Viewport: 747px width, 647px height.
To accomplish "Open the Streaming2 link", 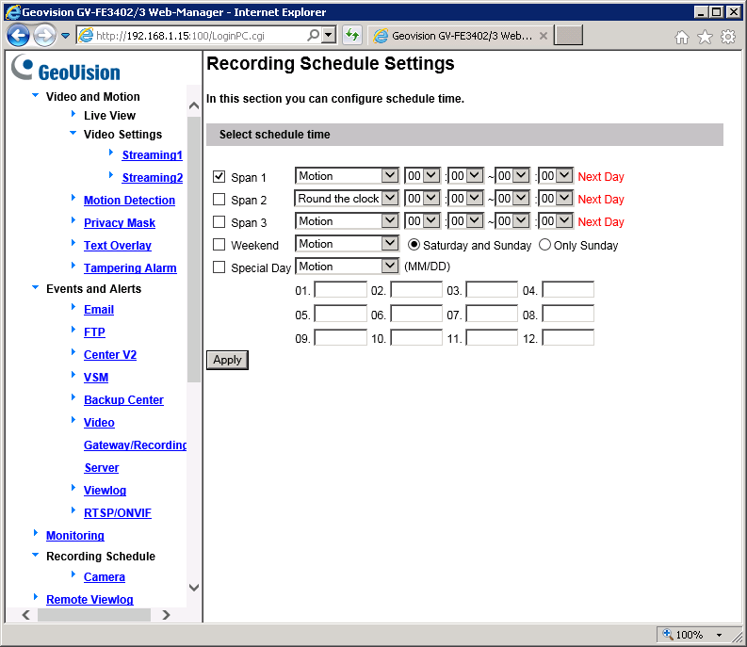I will coord(153,177).
